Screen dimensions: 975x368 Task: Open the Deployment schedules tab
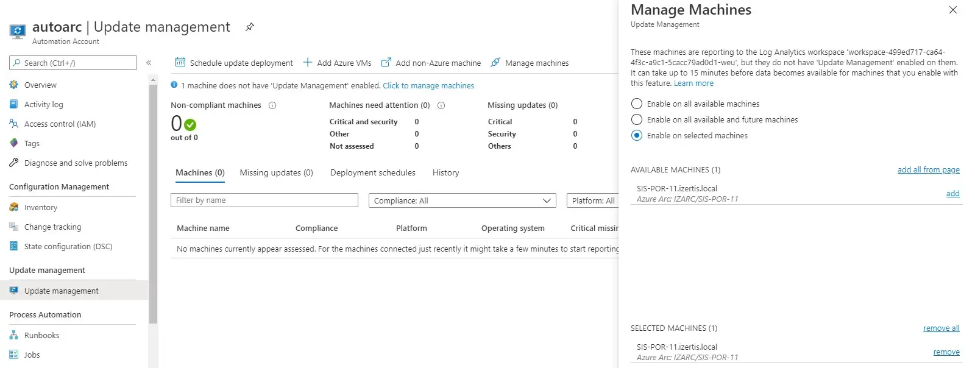[x=372, y=172]
